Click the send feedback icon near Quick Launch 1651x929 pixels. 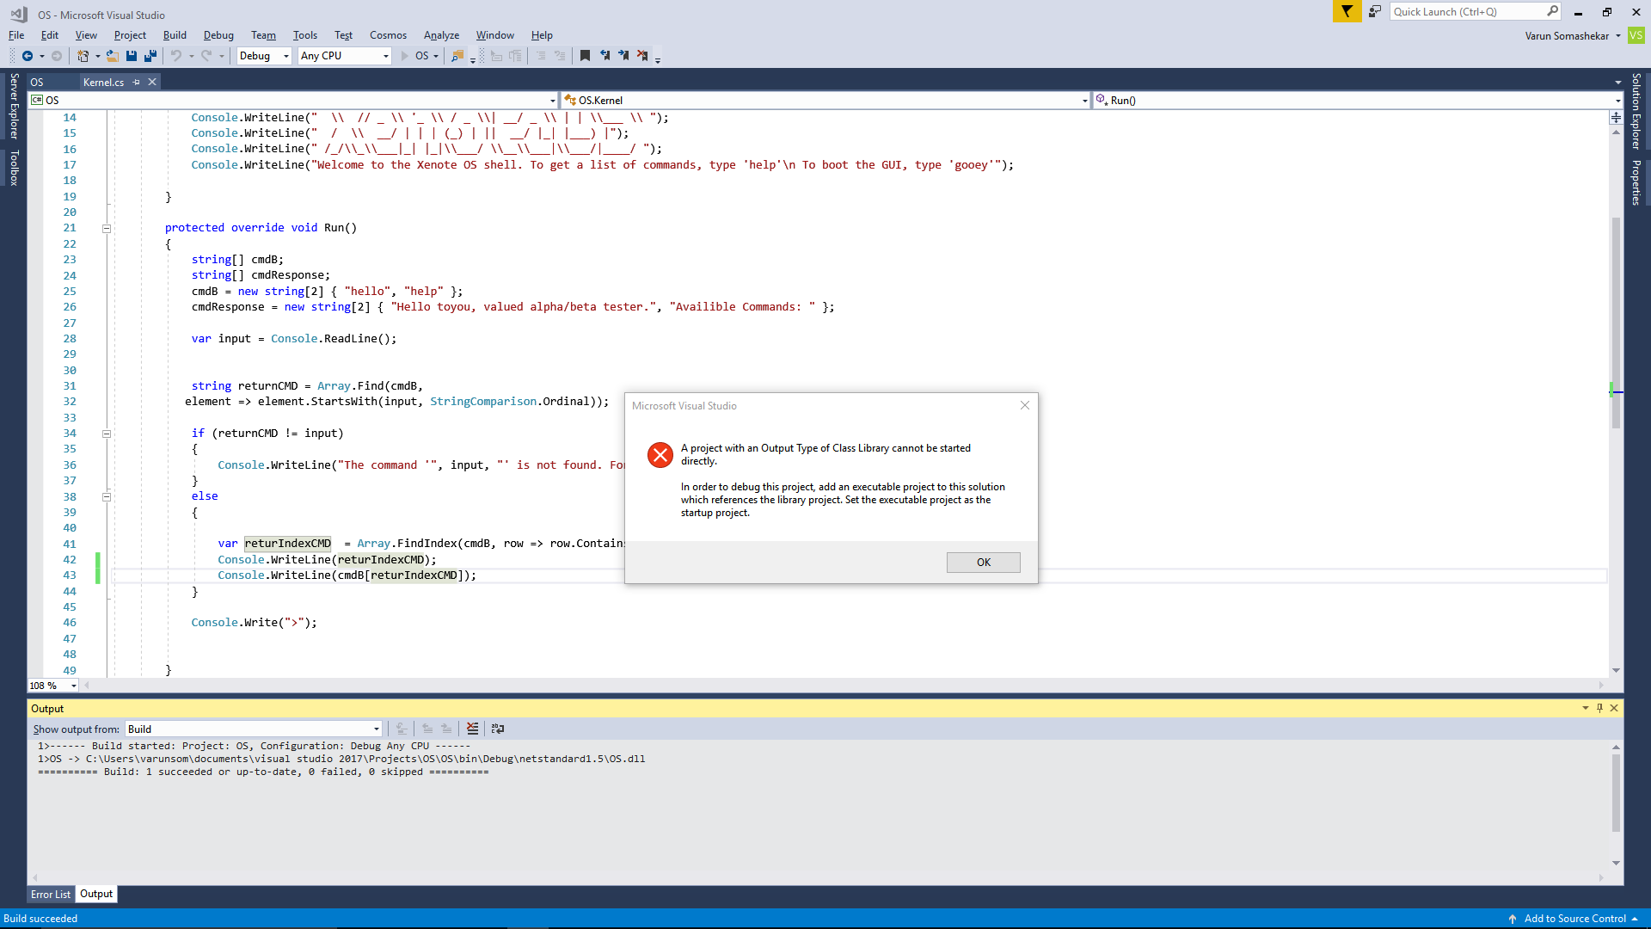[x=1374, y=11]
